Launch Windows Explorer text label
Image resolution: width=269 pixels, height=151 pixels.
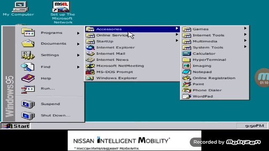coord(117,78)
